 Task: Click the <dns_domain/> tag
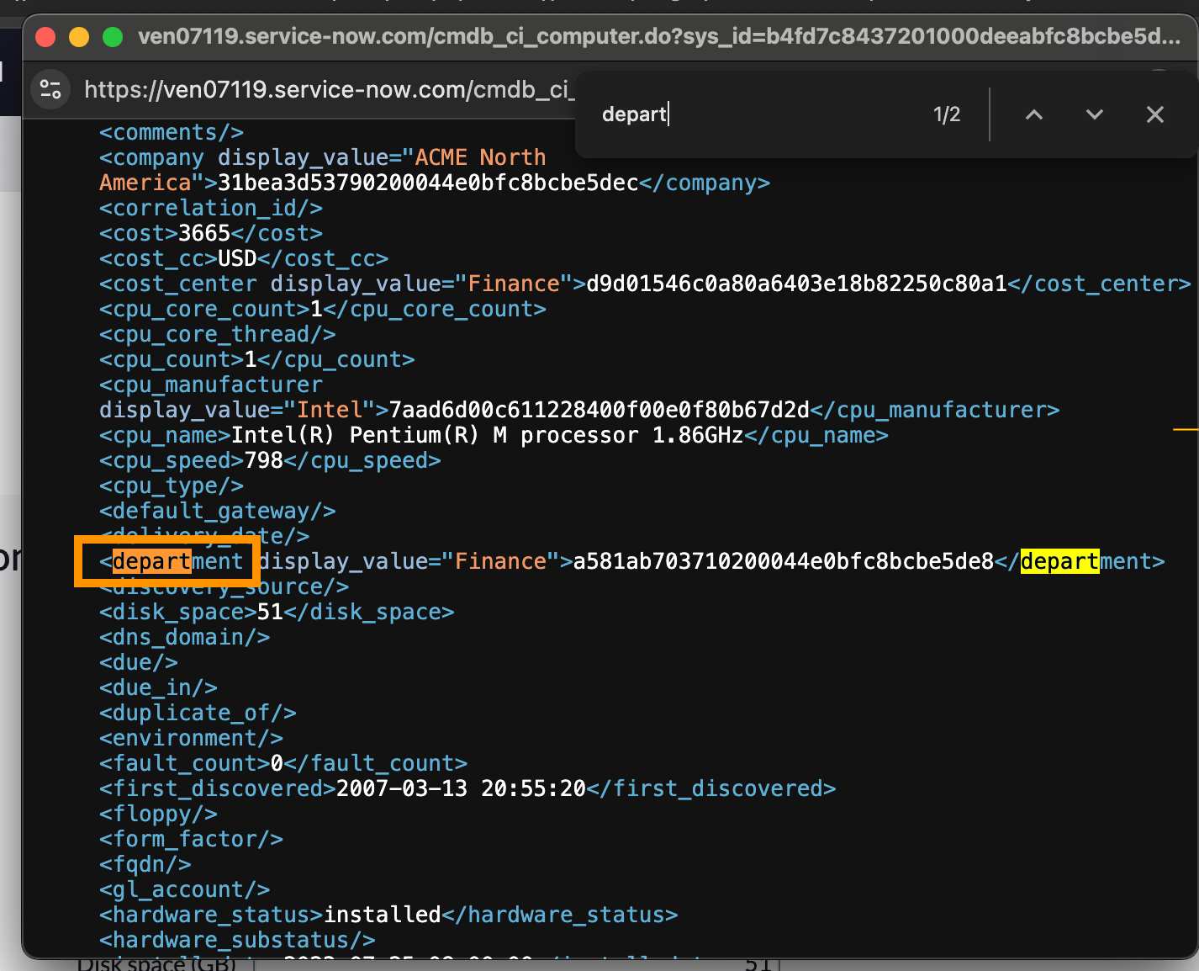coord(185,637)
